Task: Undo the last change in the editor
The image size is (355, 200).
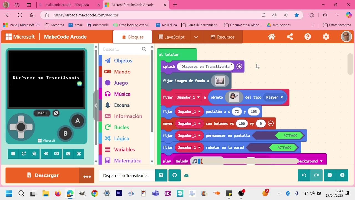Action: (304, 175)
